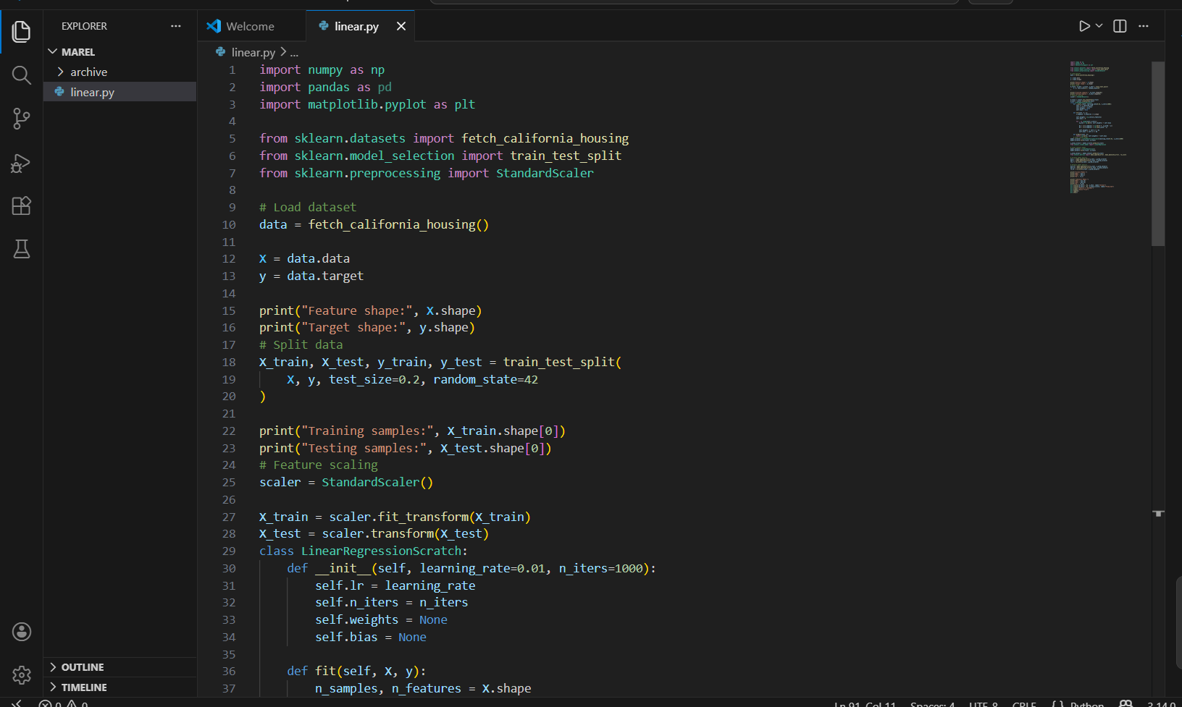
Task: Open breadcrumb ellipsis symbol picker
Action: tap(294, 53)
